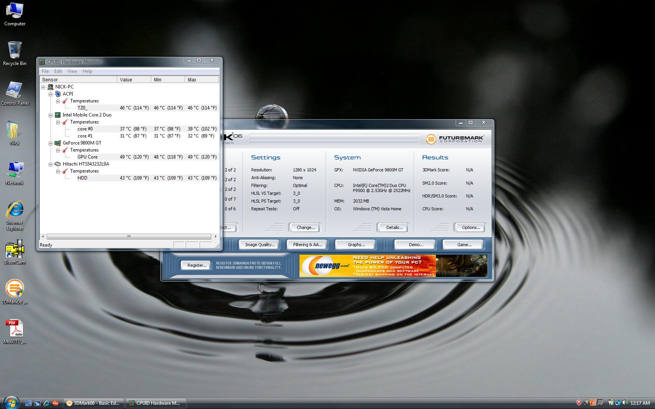655x409 pixels.
Task: Open the Security Center tray shield icon
Action: (x=579, y=403)
